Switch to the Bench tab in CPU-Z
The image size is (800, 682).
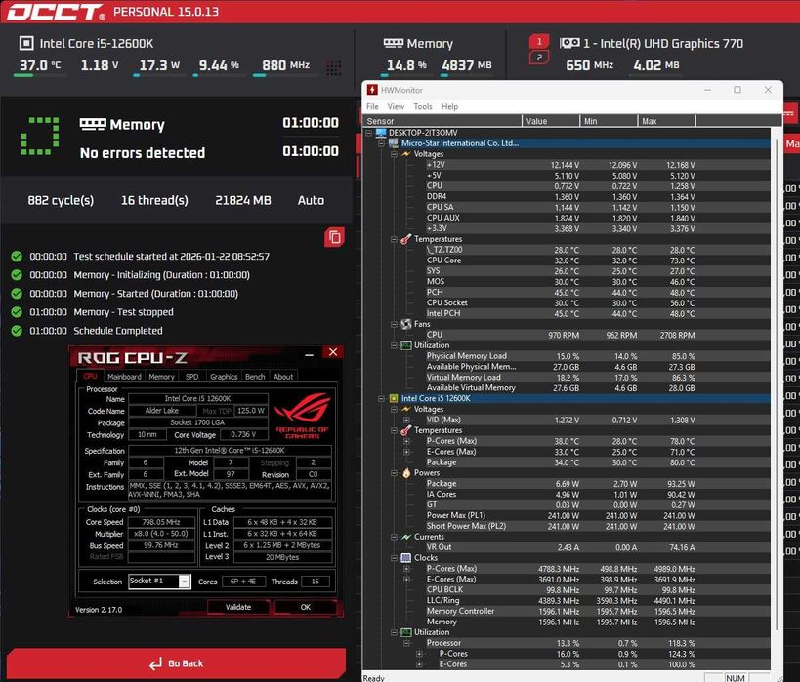tap(255, 377)
